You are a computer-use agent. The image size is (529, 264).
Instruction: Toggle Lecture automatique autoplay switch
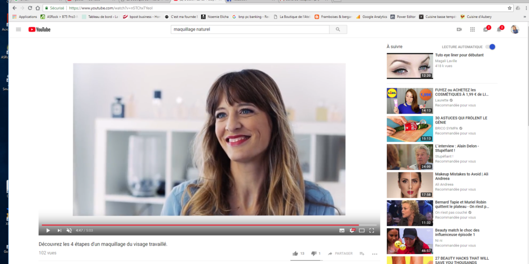(x=490, y=47)
